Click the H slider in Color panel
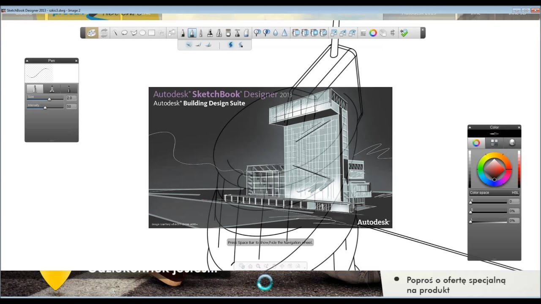Screen dimensions: 541x304 488,203
